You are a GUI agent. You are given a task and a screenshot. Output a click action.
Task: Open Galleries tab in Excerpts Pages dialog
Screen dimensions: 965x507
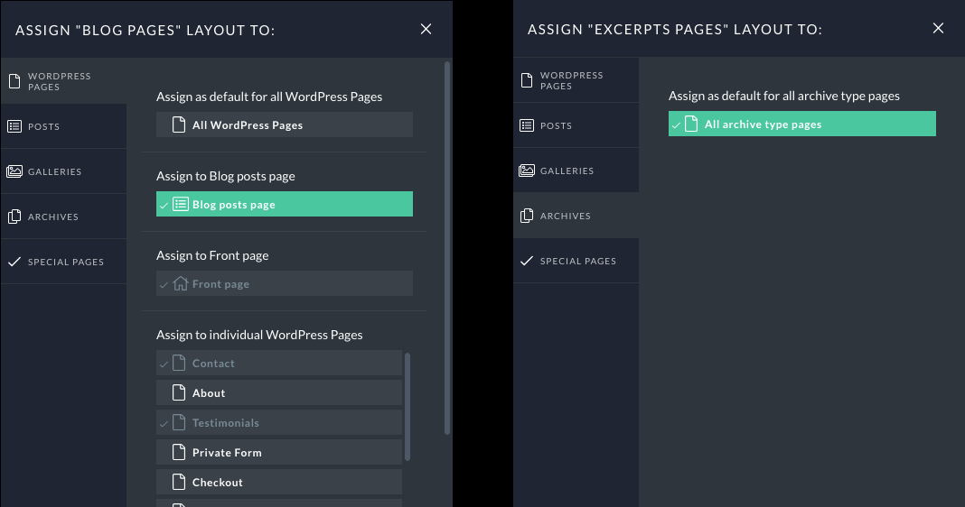point(576,171)
